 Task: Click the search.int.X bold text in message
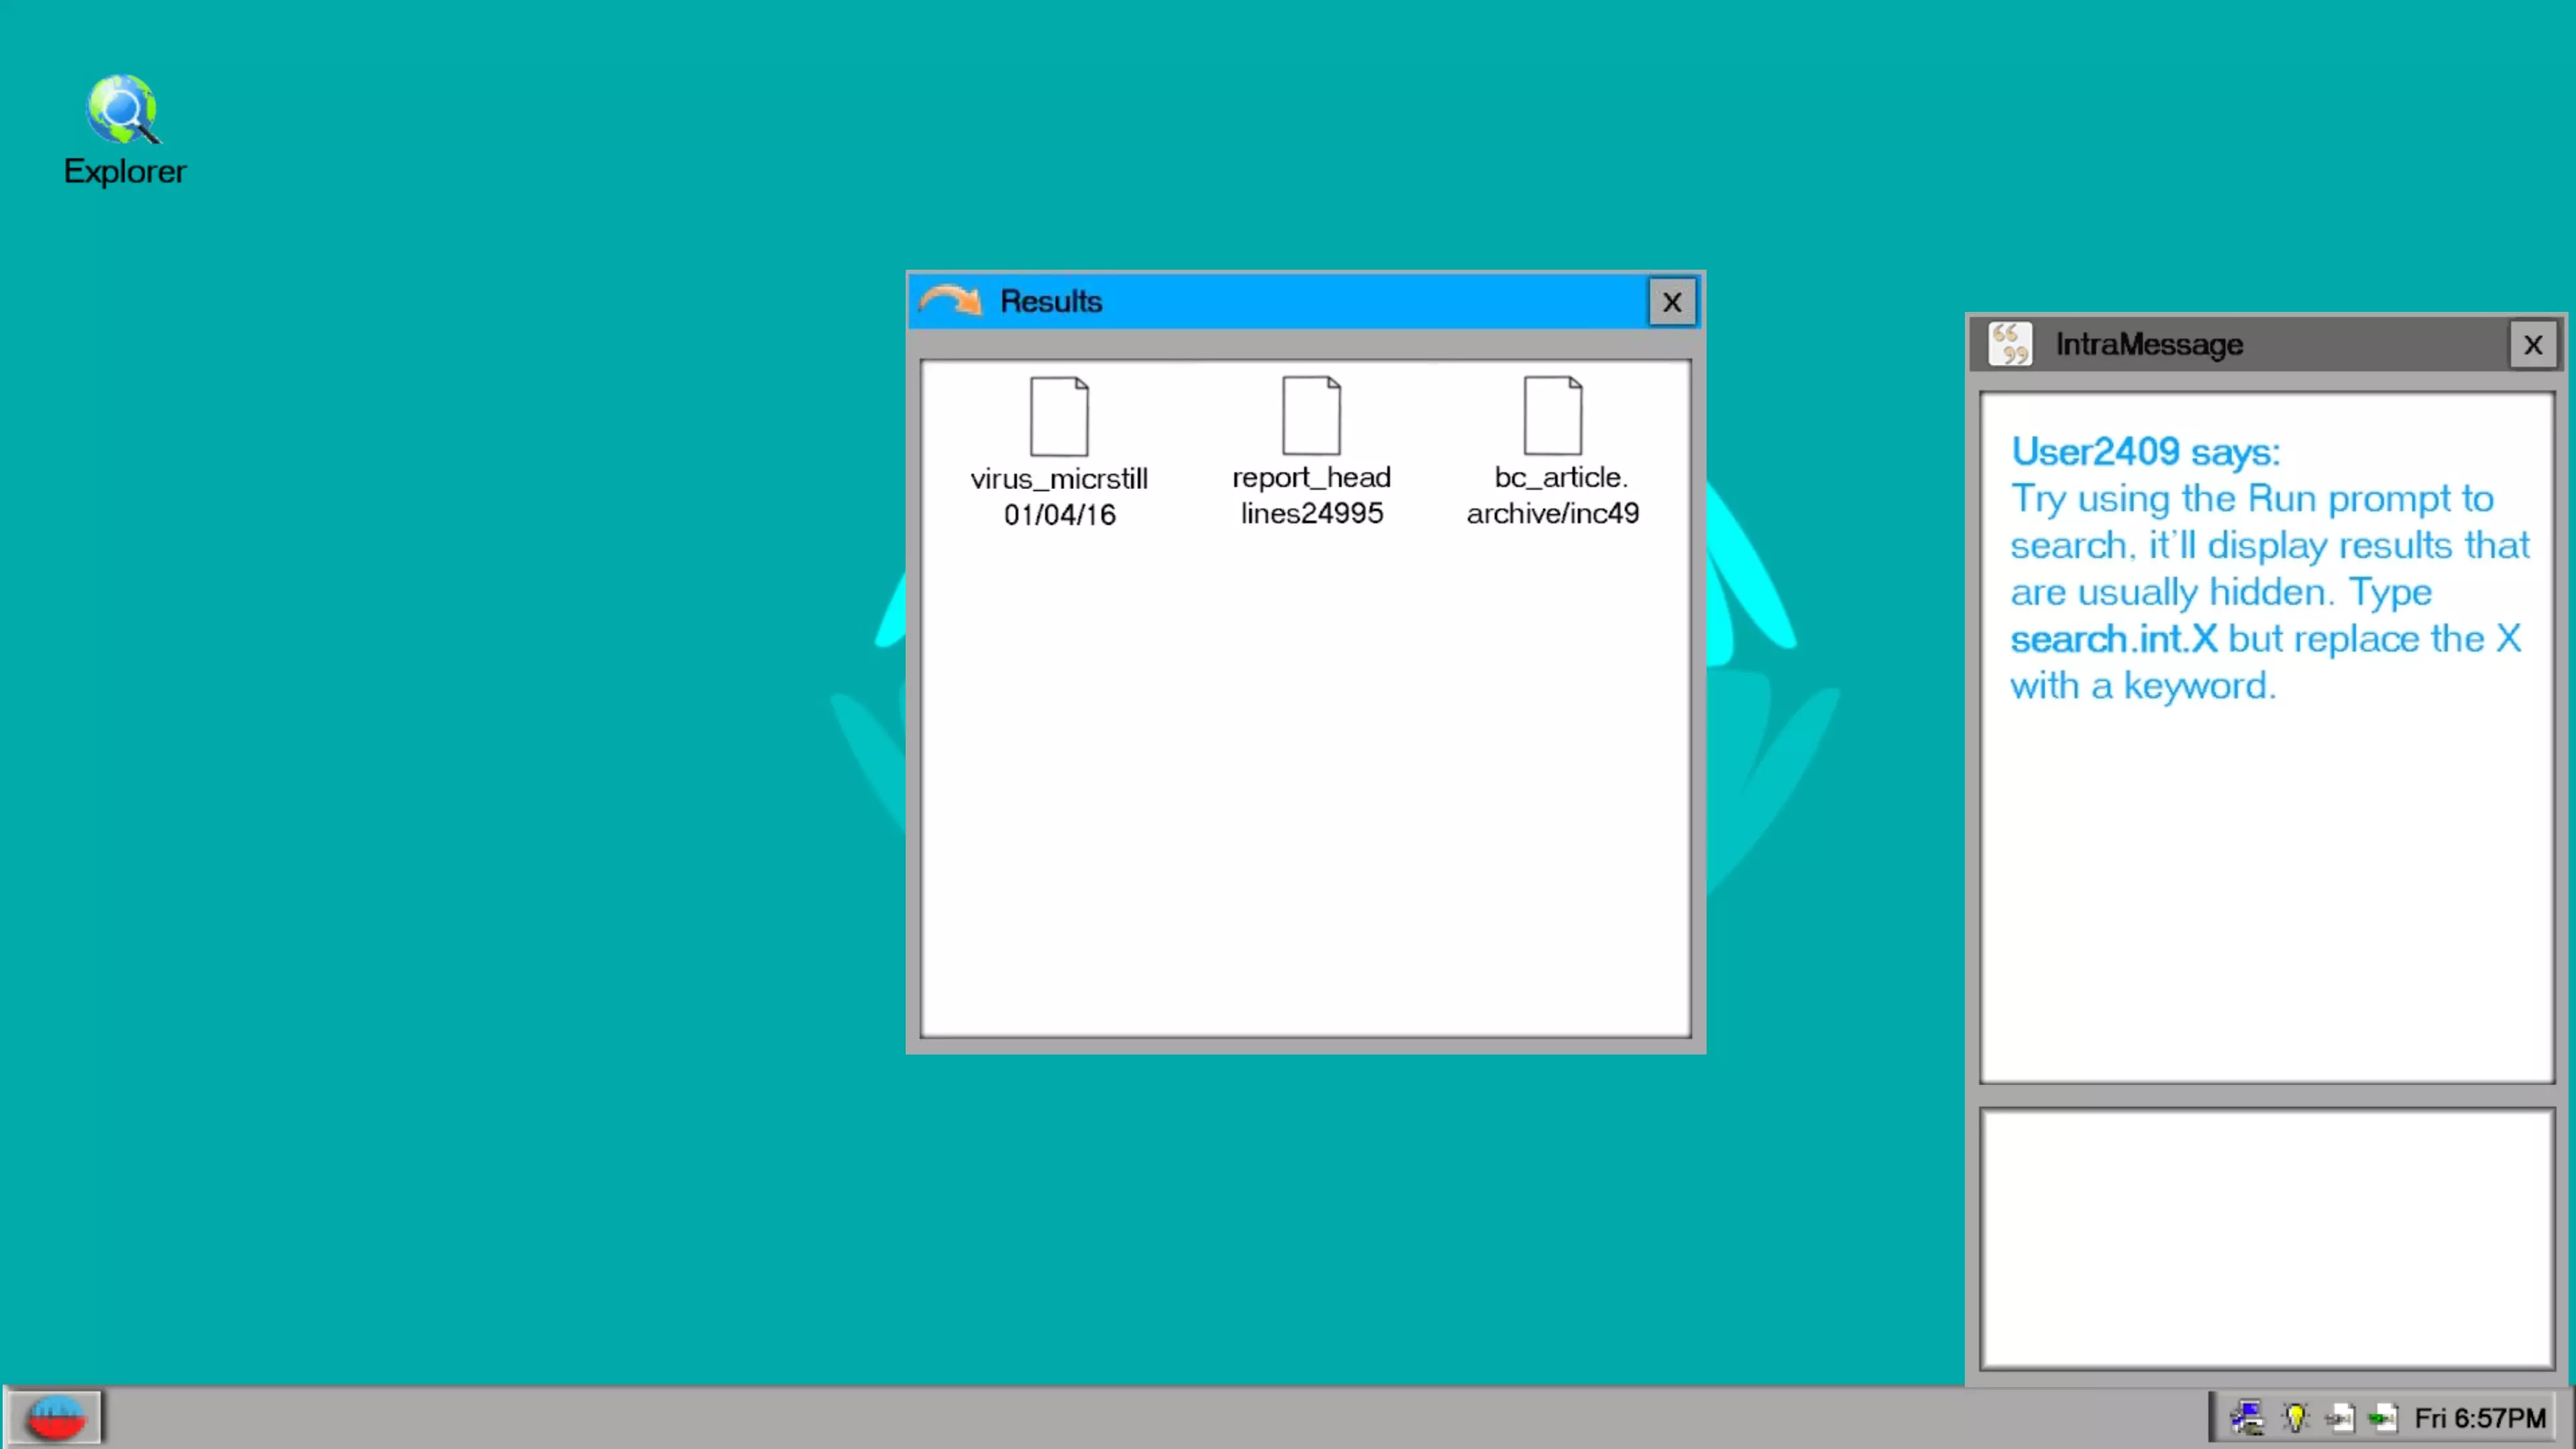tap(2113, 639)
